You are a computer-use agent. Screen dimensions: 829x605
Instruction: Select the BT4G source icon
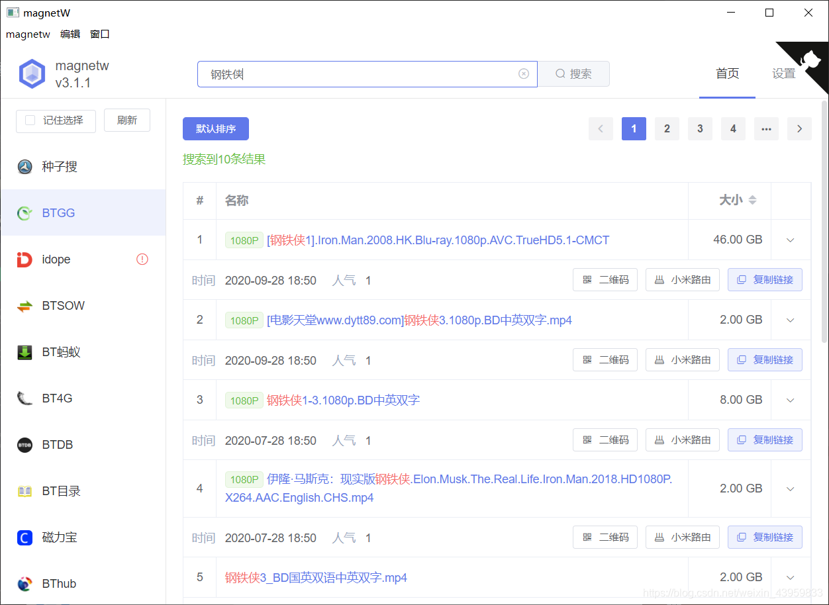(x=24, y=398)
